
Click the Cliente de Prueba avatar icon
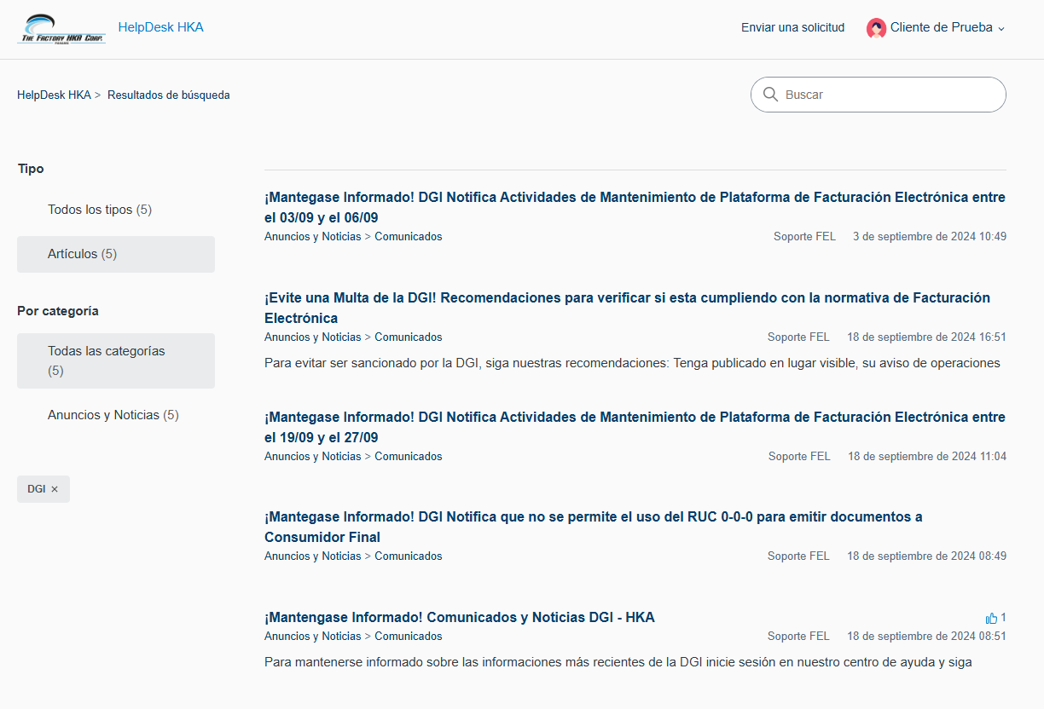(x=876, y=28)
